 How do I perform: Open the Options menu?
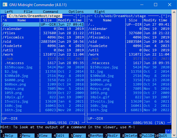(76, 12)
